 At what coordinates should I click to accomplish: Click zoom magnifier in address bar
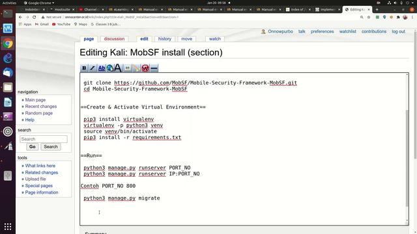(362, 17)
